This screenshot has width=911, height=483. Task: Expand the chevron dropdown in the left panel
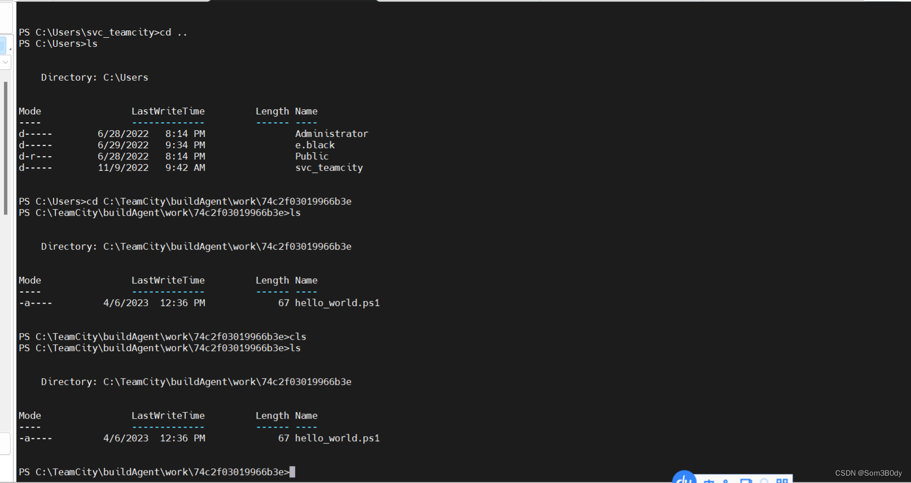5,62
